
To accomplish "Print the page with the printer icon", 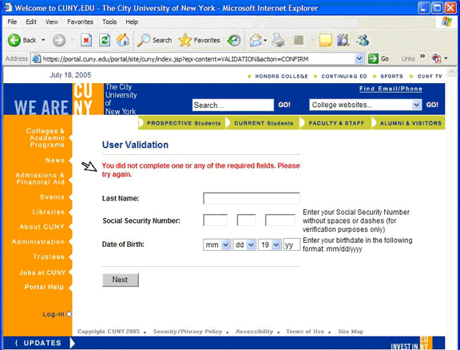I will click(x=278, y=40).
